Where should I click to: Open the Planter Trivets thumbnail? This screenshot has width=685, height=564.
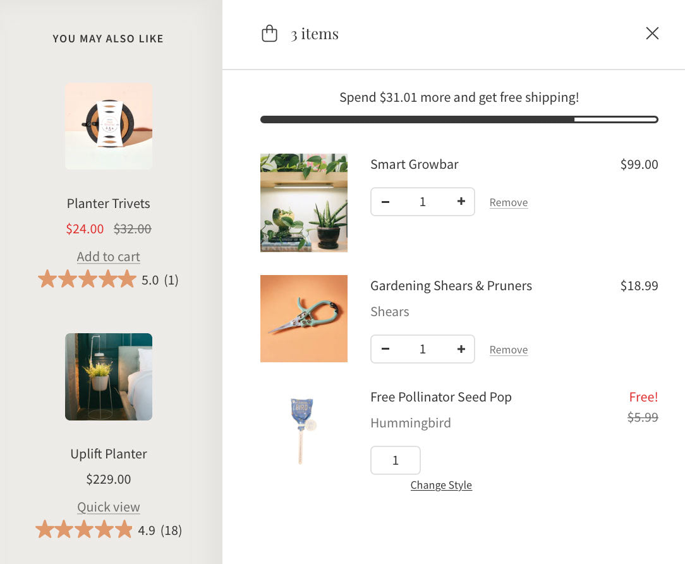(109, 126)
